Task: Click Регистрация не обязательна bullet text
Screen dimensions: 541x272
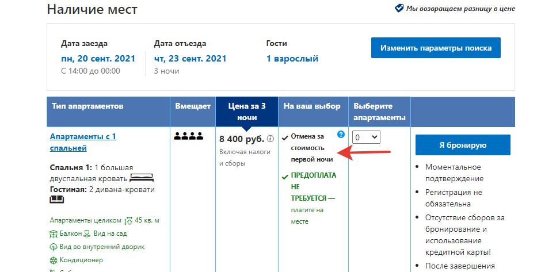Action: 454,198
